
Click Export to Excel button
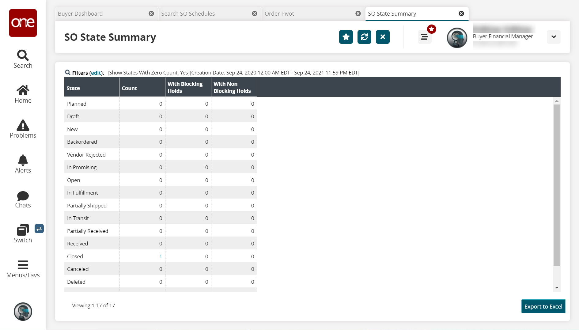tap(543, 306)
